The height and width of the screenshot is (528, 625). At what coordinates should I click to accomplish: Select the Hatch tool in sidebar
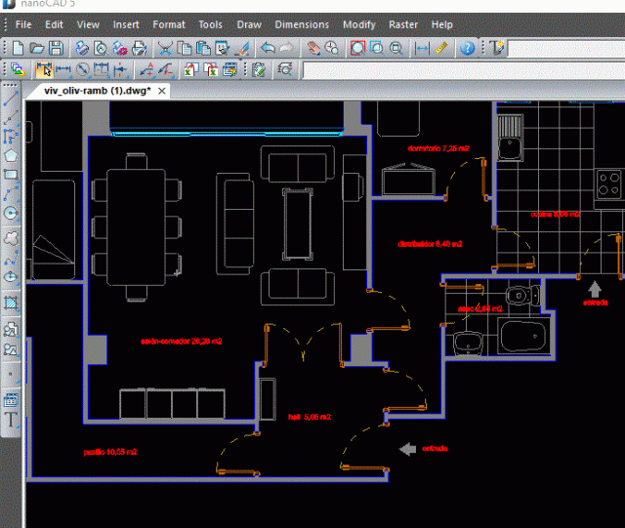click(x=12, y=303)
